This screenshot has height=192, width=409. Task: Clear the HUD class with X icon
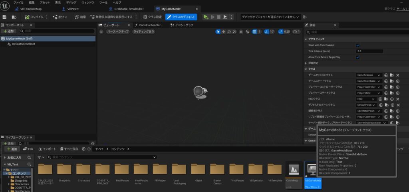pyautogui.click(x=397, y=99)
